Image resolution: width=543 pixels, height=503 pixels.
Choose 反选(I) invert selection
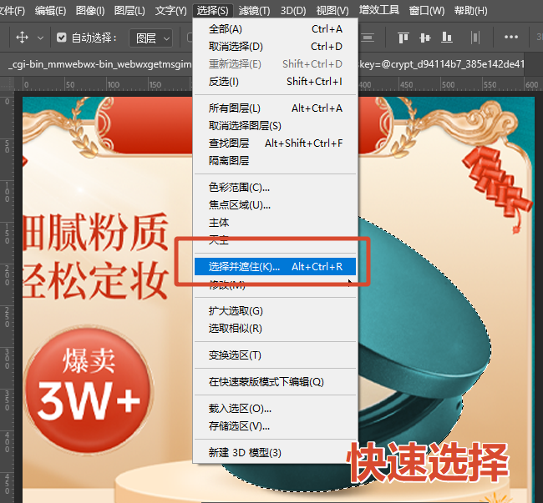coord(276,82)
